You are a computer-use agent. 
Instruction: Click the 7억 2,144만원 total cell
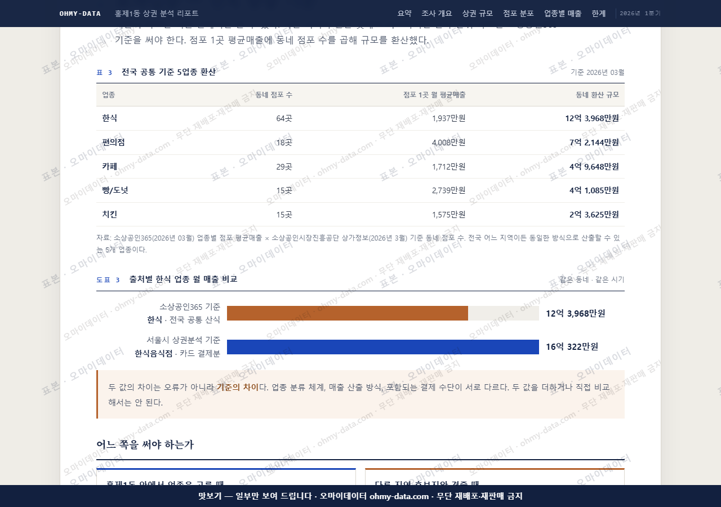[594, 143]
